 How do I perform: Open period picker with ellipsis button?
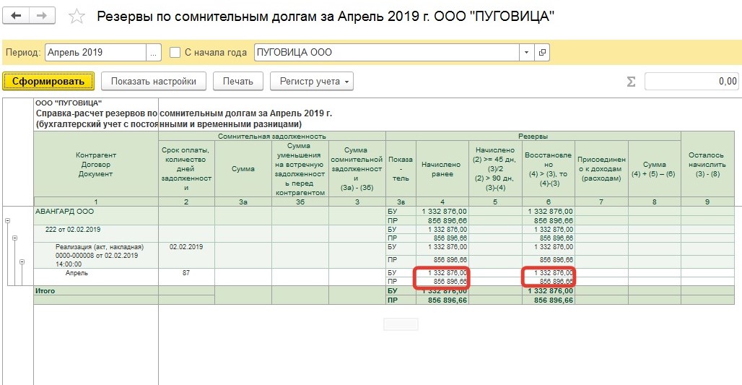point(153,53)
